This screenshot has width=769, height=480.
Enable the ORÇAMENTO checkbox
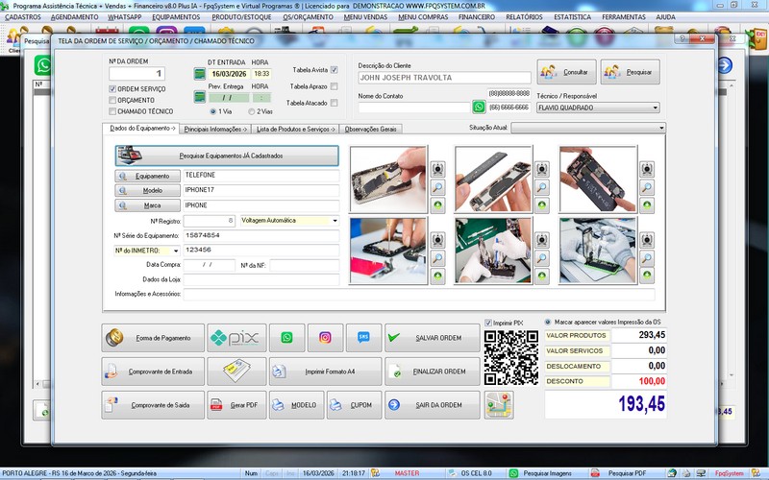pyautogui.click(x=113, y=100)
